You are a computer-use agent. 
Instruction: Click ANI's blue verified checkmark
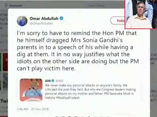pos(53,81)
